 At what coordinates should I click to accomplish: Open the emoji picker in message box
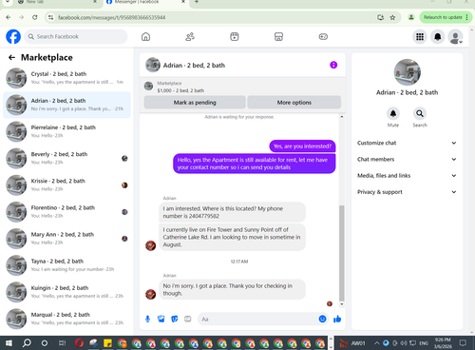pyautogui.click(x=322, y=319)
